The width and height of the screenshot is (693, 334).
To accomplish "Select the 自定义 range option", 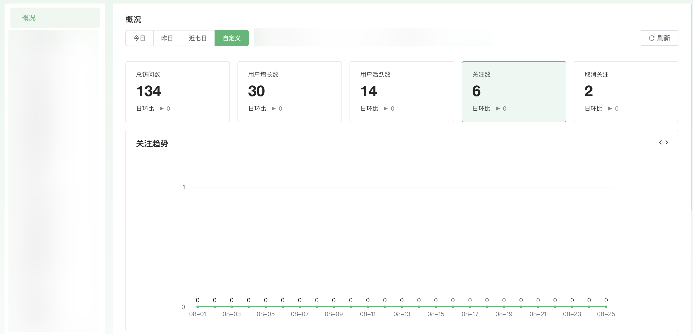I will click(231, 38).
